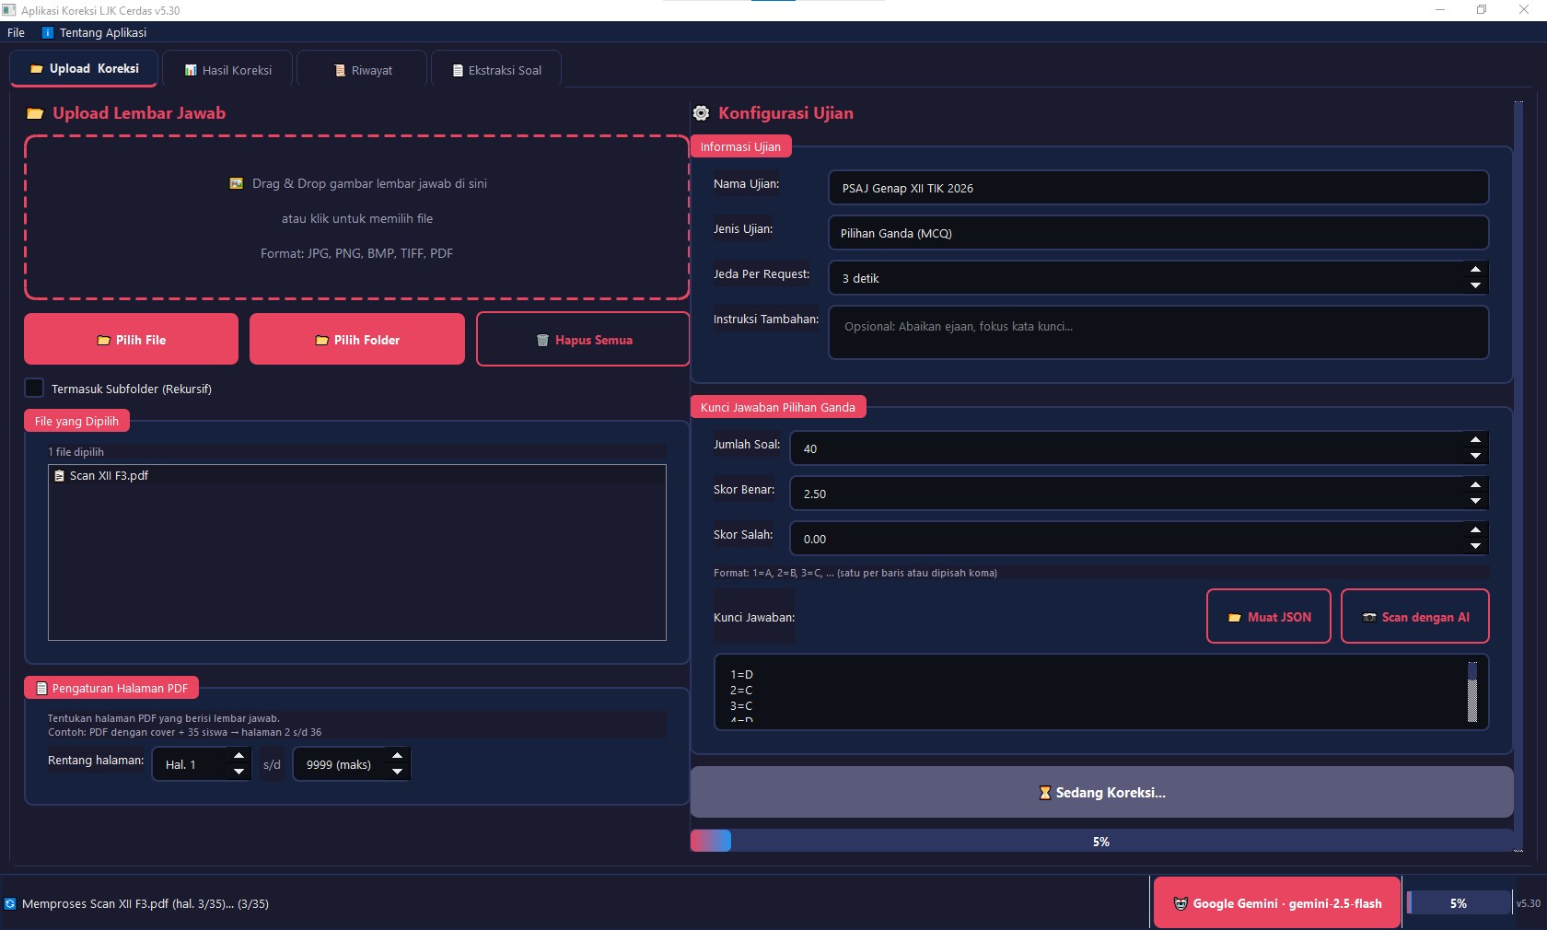1547x930 pixels.
Task: Select Scan XII F3.pdf file entry
Action: pos(109,476)
